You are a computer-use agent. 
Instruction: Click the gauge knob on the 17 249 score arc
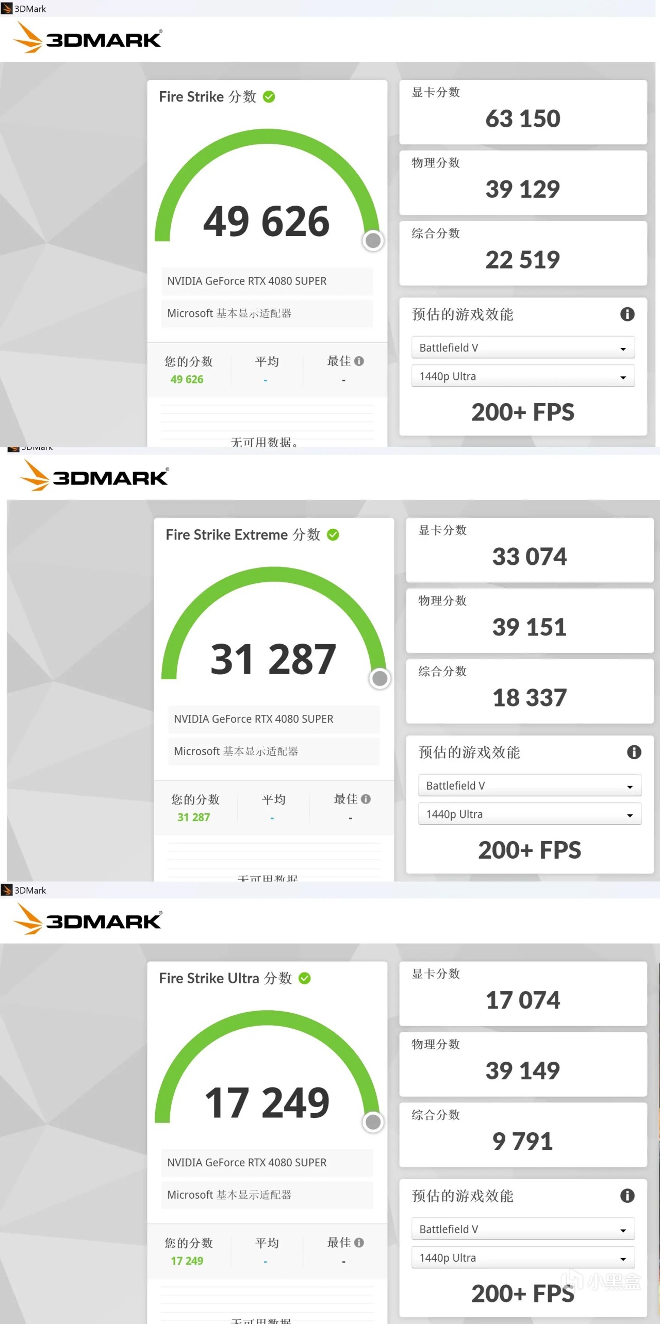pyautogui.click(x=373, y=1121)
